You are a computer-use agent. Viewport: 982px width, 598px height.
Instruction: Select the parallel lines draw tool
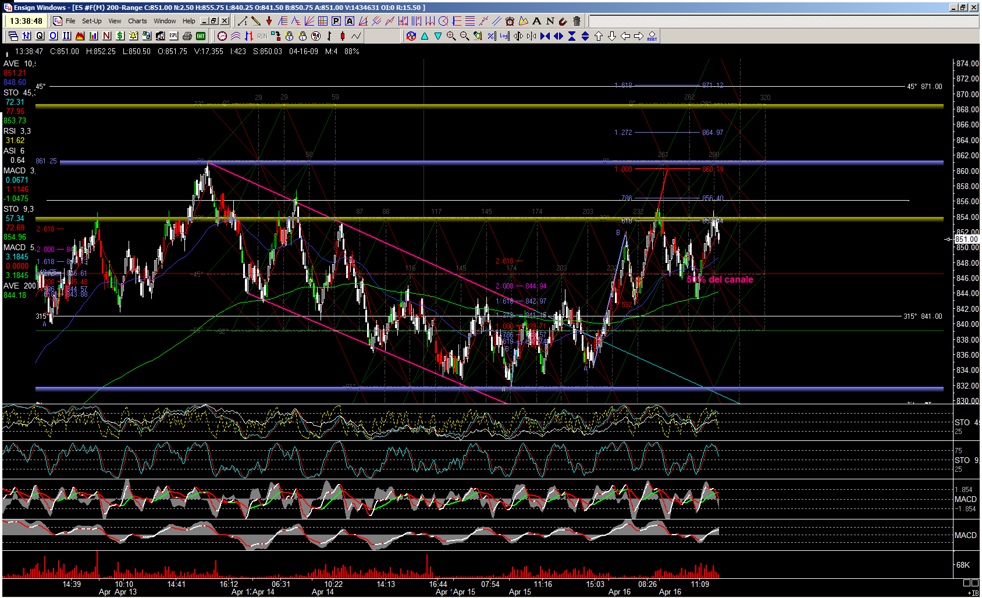pos(496,21)
